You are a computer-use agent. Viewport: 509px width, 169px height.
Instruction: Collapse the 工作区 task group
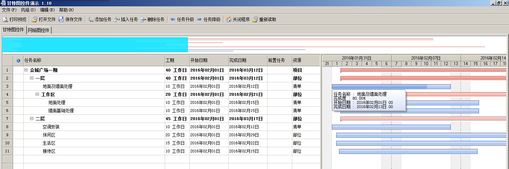pos(37,94)
